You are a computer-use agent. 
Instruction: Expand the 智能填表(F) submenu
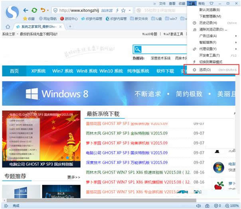(213, 42)
